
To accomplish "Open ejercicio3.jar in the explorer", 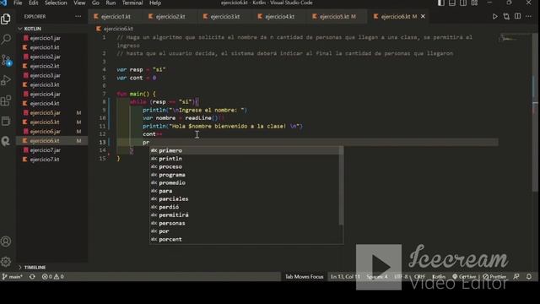I will [x=45, y=75].
